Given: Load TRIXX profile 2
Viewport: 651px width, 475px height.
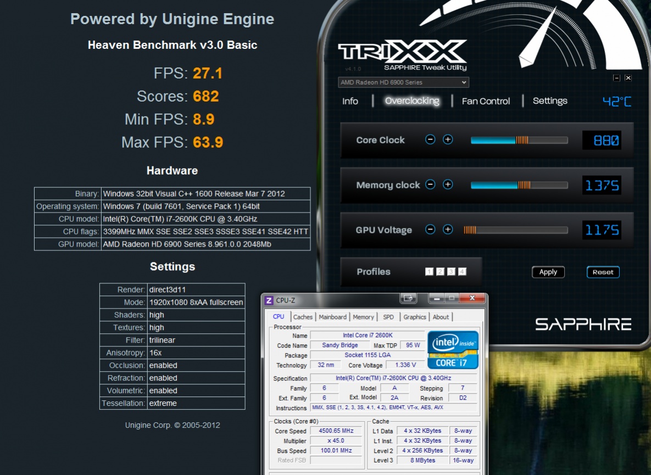Looking at the screenshot, I should point(440,271).
